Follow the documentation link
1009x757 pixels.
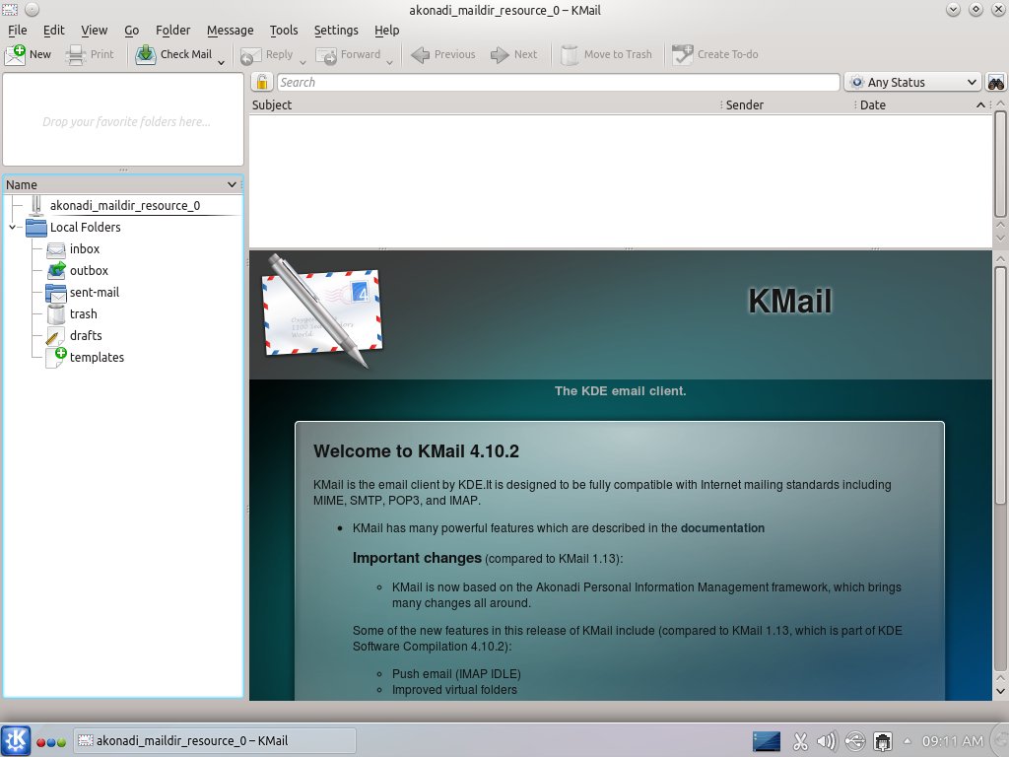[722, 528]
